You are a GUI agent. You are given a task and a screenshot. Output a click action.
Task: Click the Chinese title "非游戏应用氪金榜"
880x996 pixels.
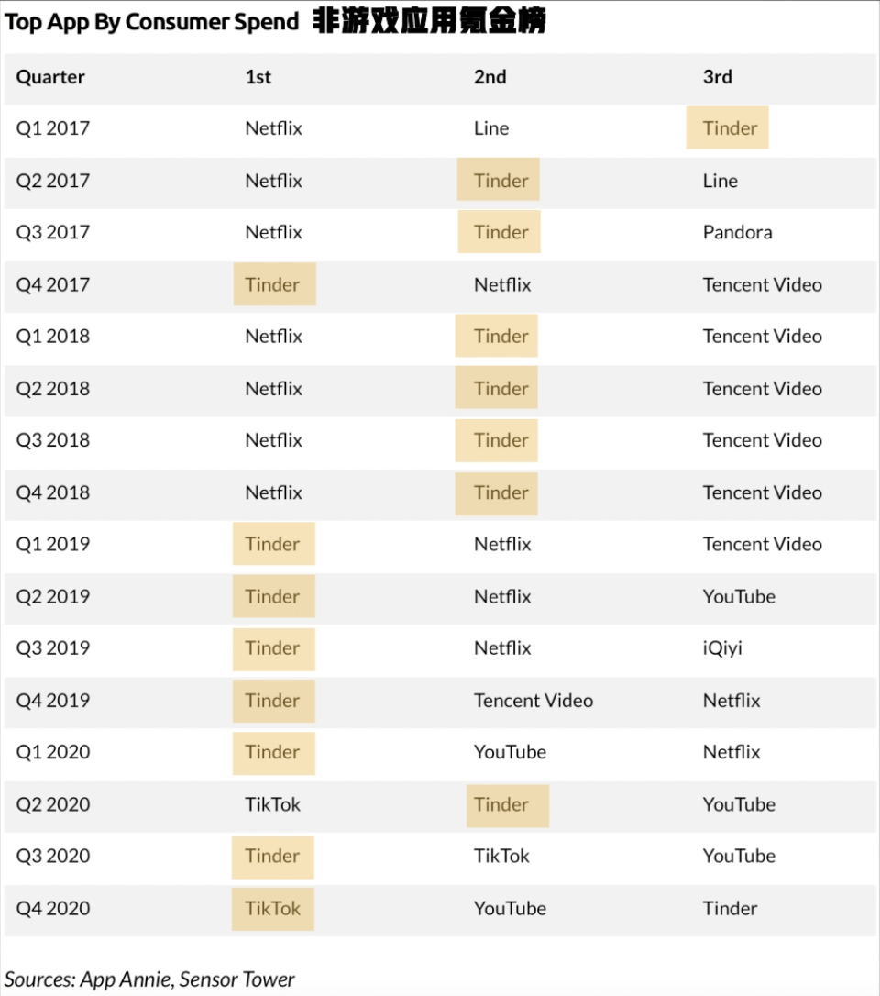pos(429,22)
